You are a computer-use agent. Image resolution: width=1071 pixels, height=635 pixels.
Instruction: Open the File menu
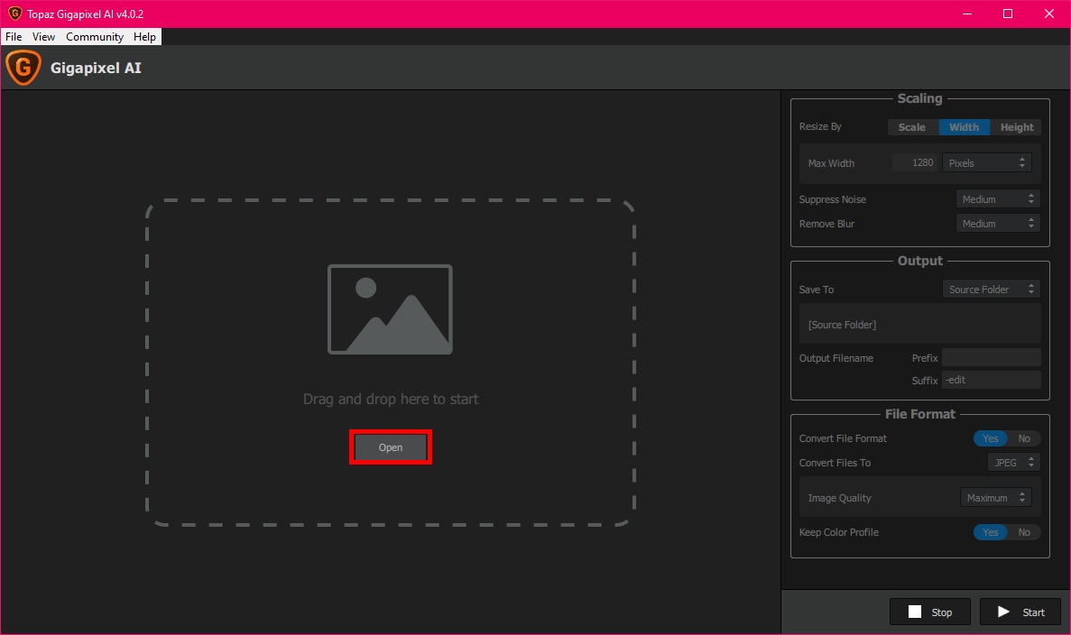tap(14, 37)
